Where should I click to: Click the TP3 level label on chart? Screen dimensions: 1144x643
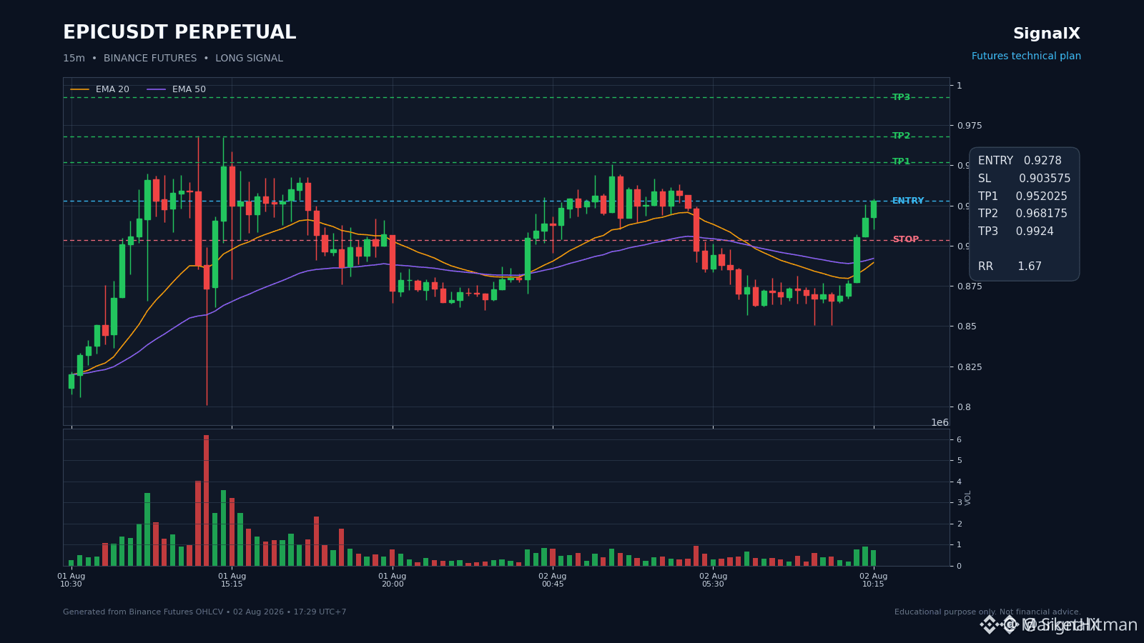coord(901,97)
